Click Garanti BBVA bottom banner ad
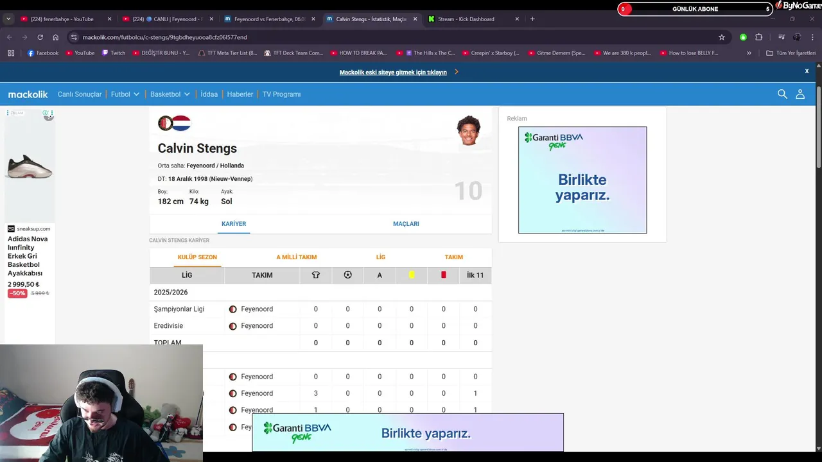 coord(408,432)
